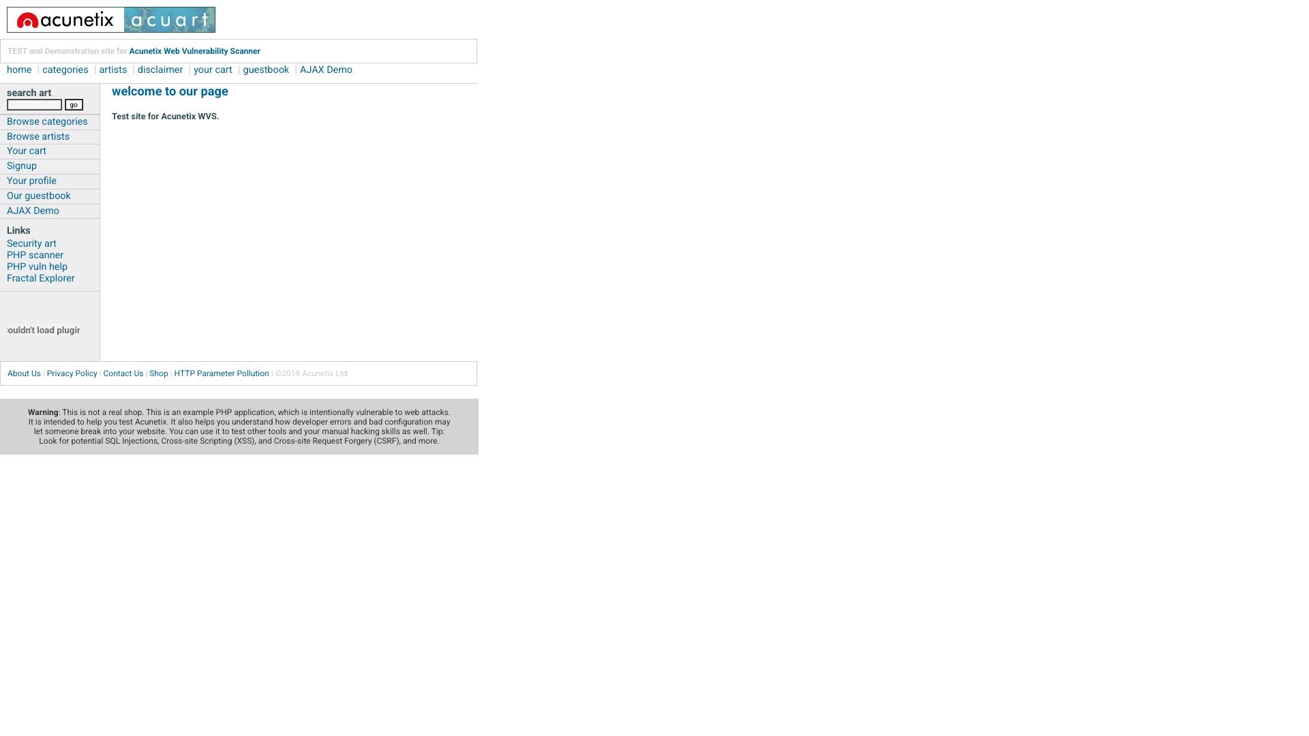Click the Acunetix logo image

pyautogui.click(x=65, y=20)
